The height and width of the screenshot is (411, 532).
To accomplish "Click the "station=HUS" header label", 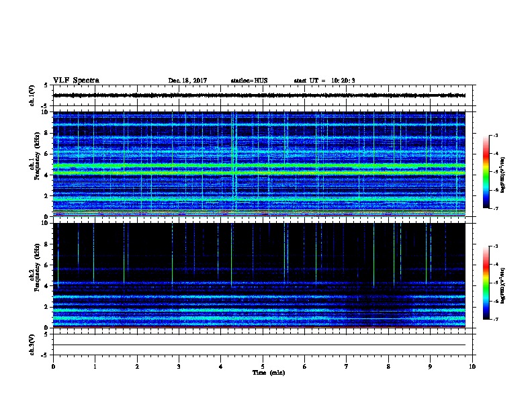I will 249,81.
